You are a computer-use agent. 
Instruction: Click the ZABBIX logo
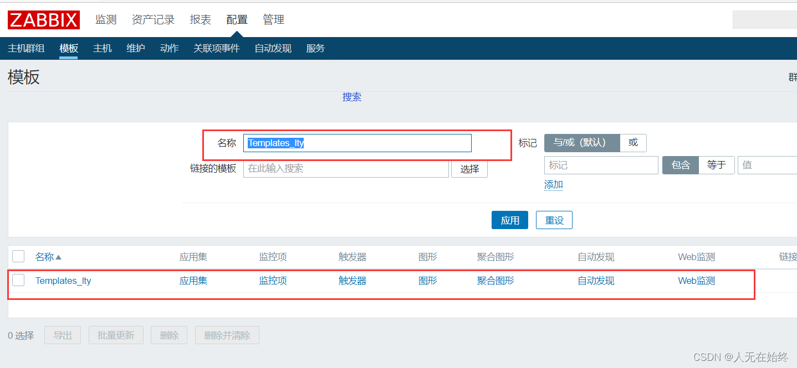pyautogui.click(x=44, y=20)
